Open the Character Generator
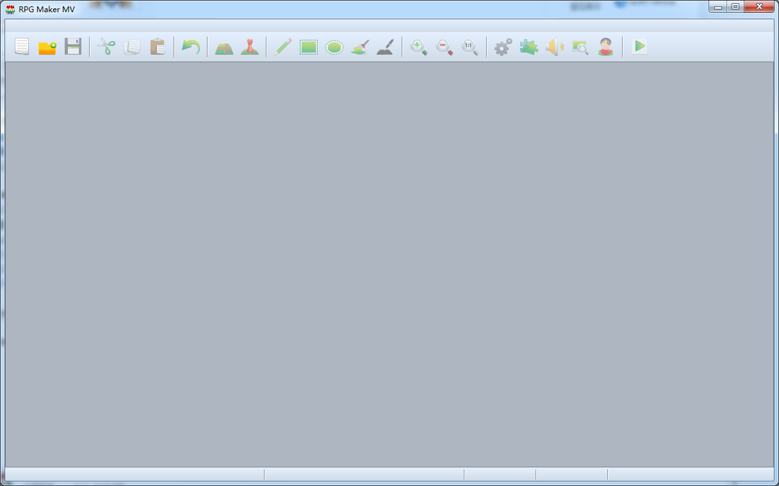Image resolution: width=779 pixels, height=486 pixels. point(606,47)
